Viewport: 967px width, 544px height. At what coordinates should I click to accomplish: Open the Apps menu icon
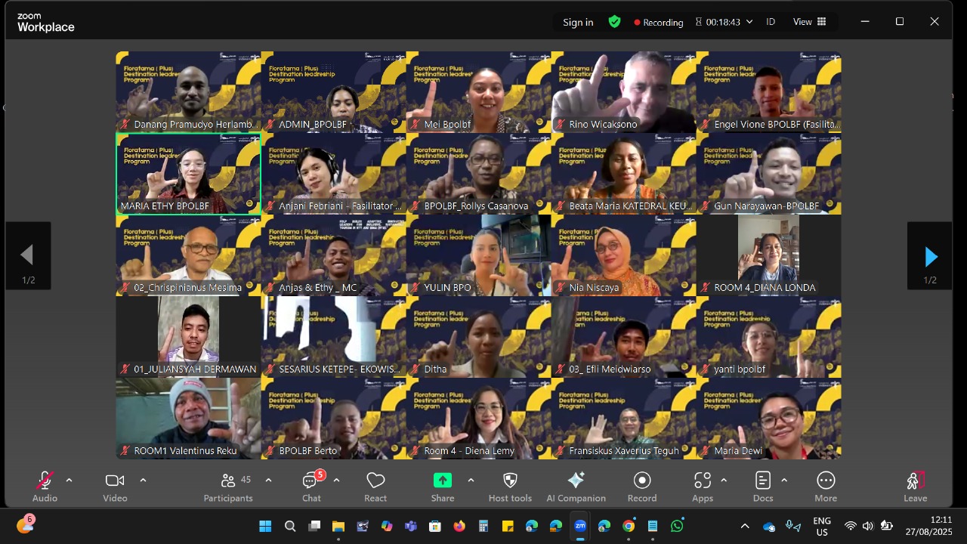702,486
